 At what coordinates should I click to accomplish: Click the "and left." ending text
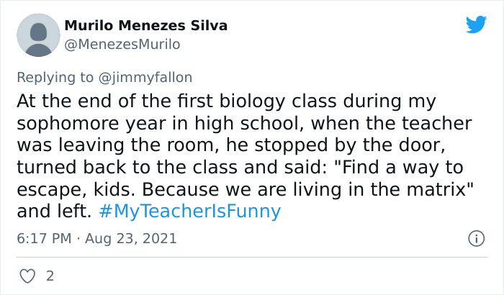tap(54, 212)
